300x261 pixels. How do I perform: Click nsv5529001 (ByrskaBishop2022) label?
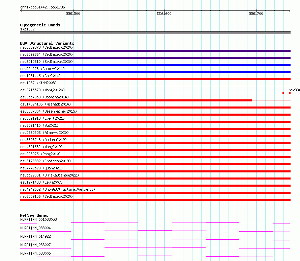pos(50,175)
